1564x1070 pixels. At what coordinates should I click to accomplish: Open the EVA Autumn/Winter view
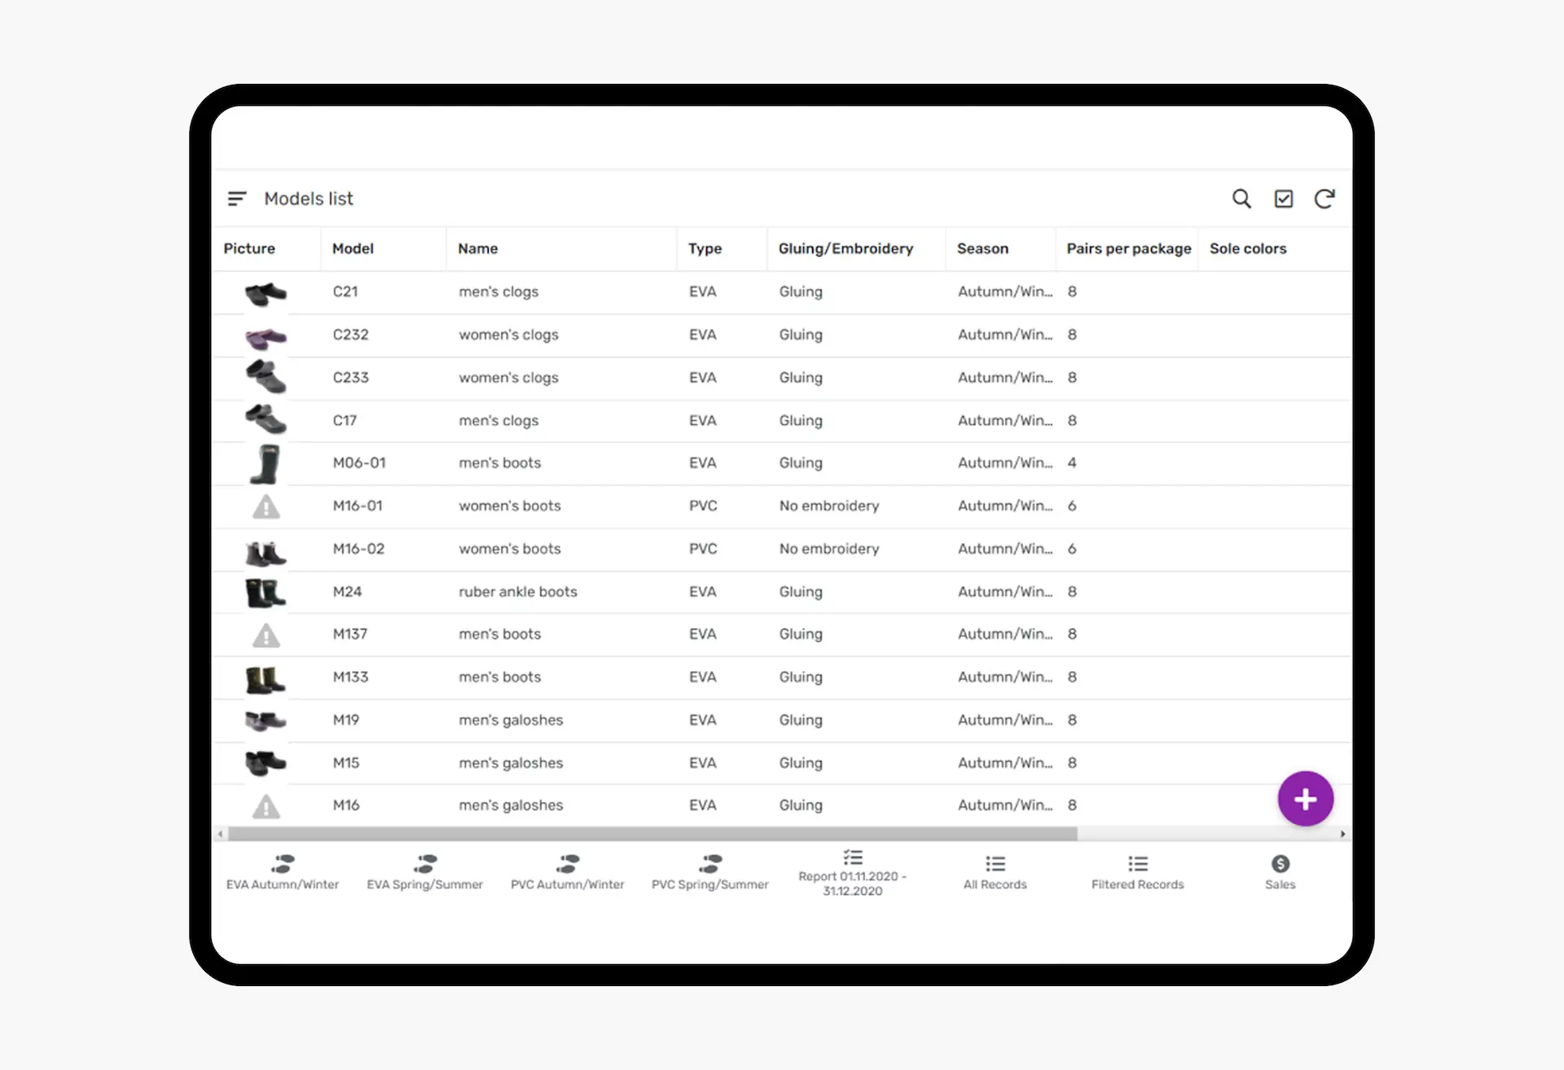tap(282, 872)
